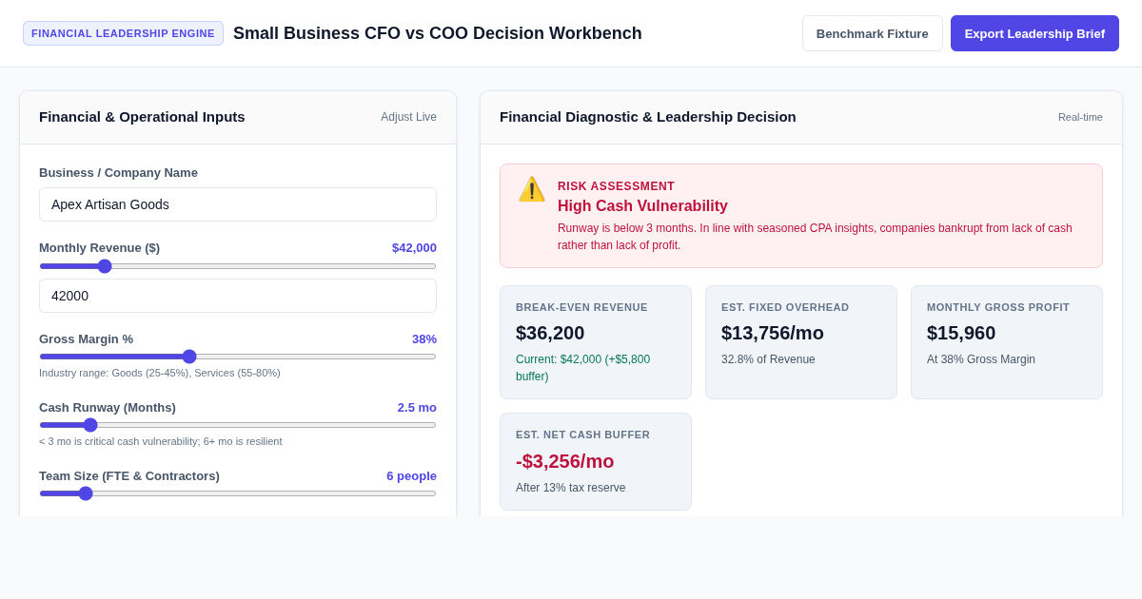Image resolution: width=1142 pixels, height=599 pixels.
Task: Select the Current $42,000 buffer text
Action: pos(583,368)
